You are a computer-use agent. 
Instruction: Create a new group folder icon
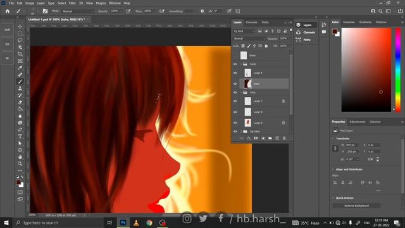coord(270,138)
